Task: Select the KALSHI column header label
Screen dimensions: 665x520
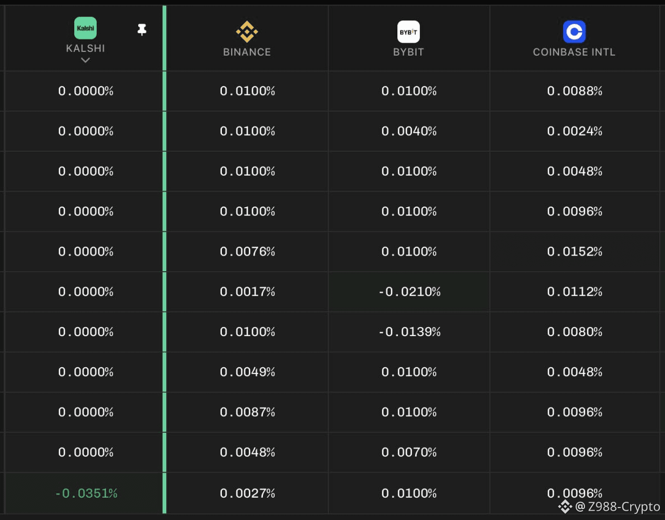Action: tap(86, 48)
